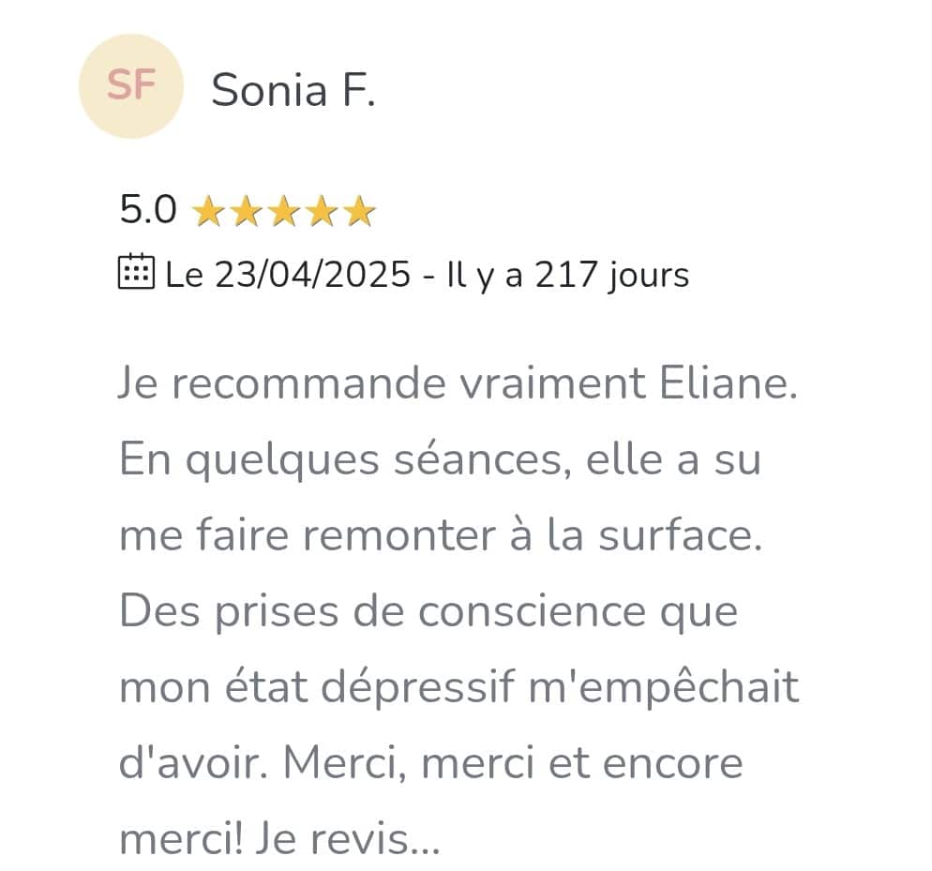Click the line "me faire remonter à la surface"
This screenshot has width=932, height=871.
(441, 536)
